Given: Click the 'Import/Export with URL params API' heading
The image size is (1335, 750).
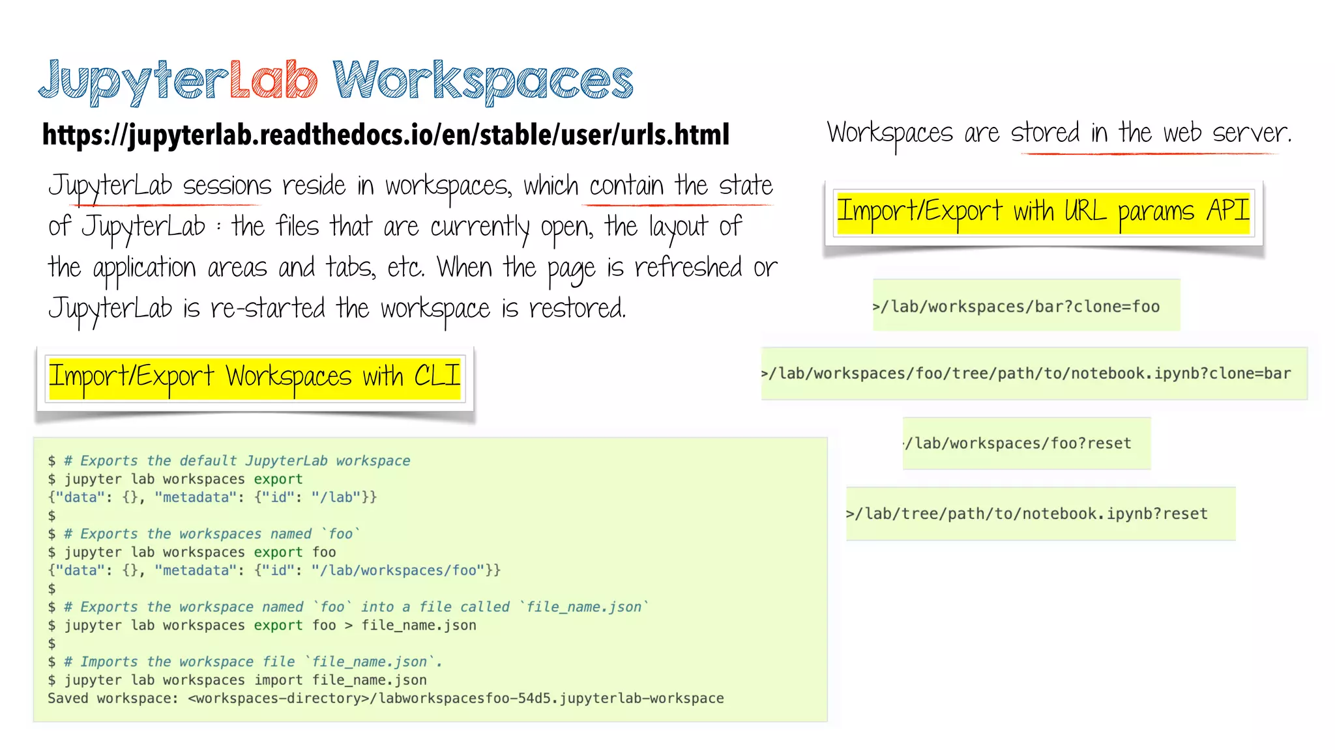Looking at the screenshot, I should coord(1044,212).
